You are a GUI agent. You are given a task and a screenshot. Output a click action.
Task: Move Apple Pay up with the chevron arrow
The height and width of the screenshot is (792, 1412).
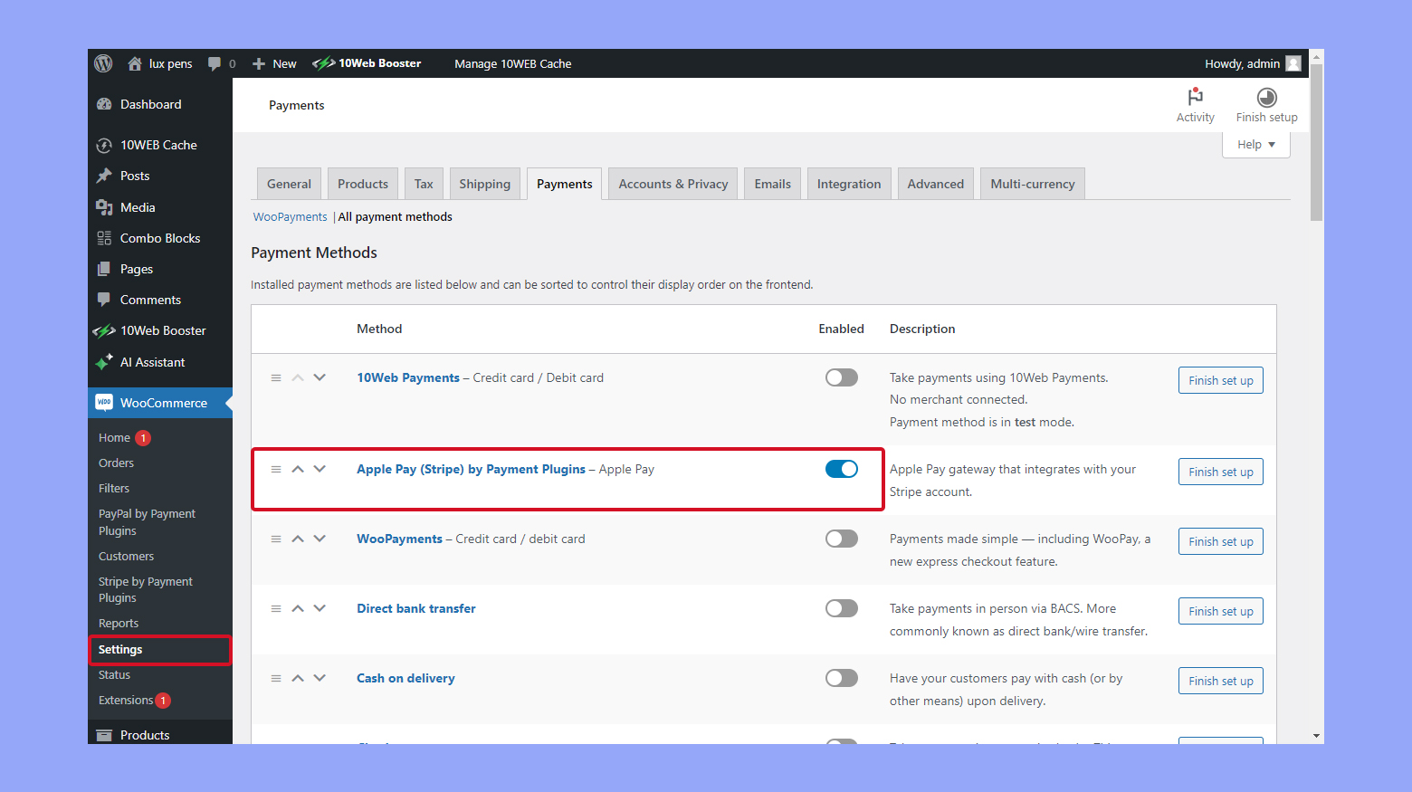point(298,469)
